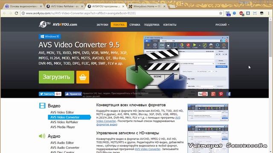This screenshot has width=273, height=153.
Task: Open the КОНТАКТЫ navigation item
Action: tap(170, 25)
